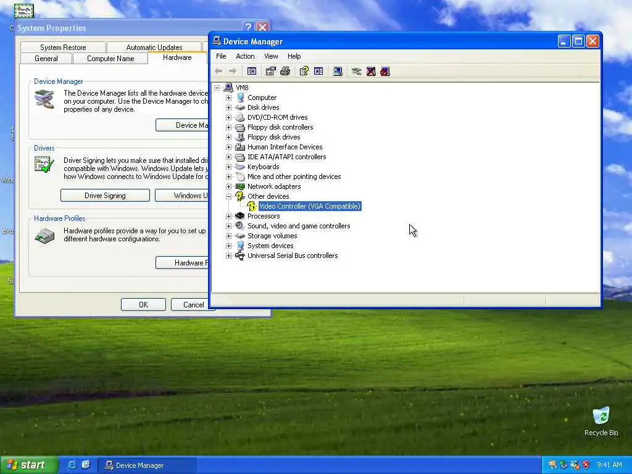Open device Properties from the toolbar icon

270,72
